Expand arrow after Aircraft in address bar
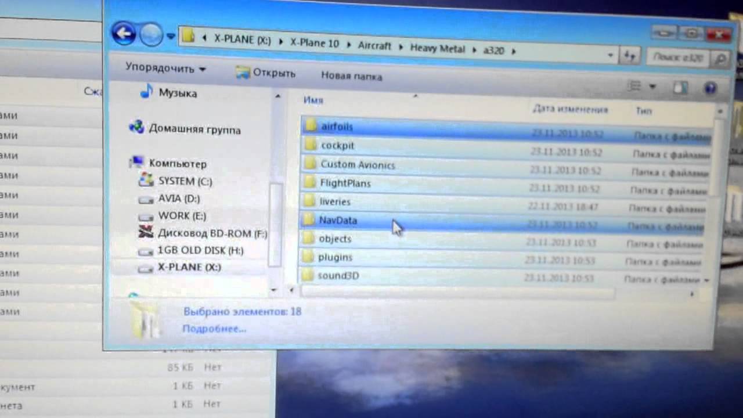The image size is (743, 418). [401, 47]
